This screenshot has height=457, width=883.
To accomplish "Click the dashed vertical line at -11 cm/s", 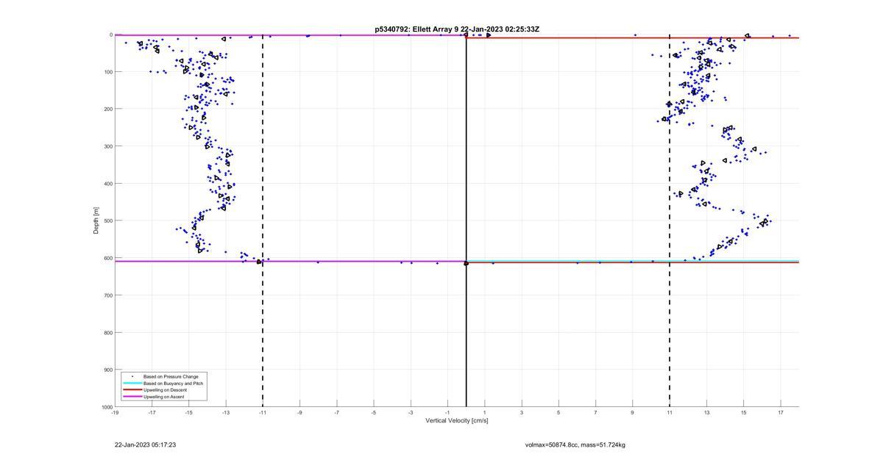I will coord(263,220).
